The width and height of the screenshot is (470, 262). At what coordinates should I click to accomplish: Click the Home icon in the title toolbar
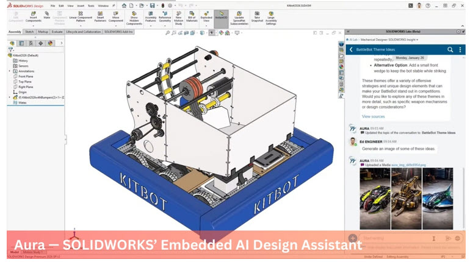(x=124, y=5)
